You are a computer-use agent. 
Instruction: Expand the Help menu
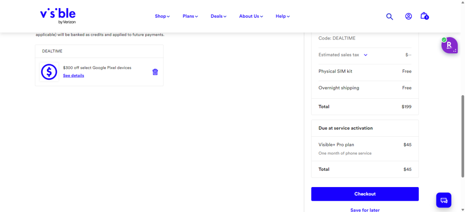(x=282, y=16)
